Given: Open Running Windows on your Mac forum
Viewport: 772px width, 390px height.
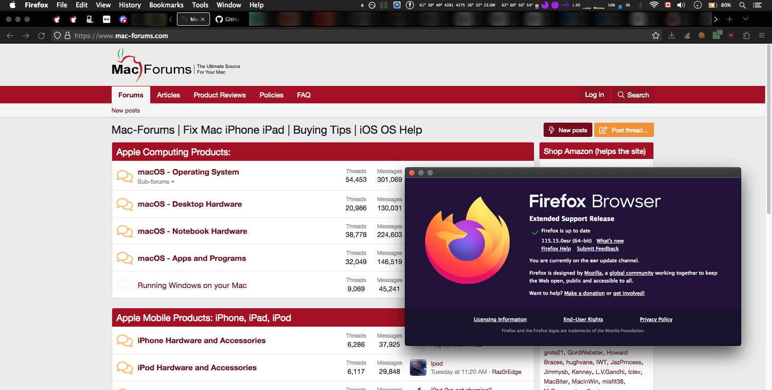Looking at the screenshot, I should (192, 285).
